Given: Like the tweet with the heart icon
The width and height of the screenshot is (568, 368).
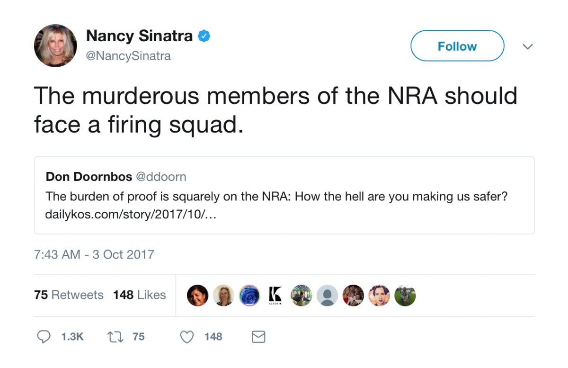Looking at the screenshot, I should (x=187, y=337).
